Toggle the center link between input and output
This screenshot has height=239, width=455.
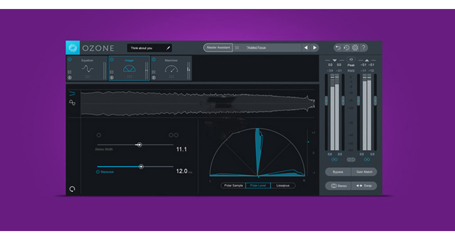point(351,160)
